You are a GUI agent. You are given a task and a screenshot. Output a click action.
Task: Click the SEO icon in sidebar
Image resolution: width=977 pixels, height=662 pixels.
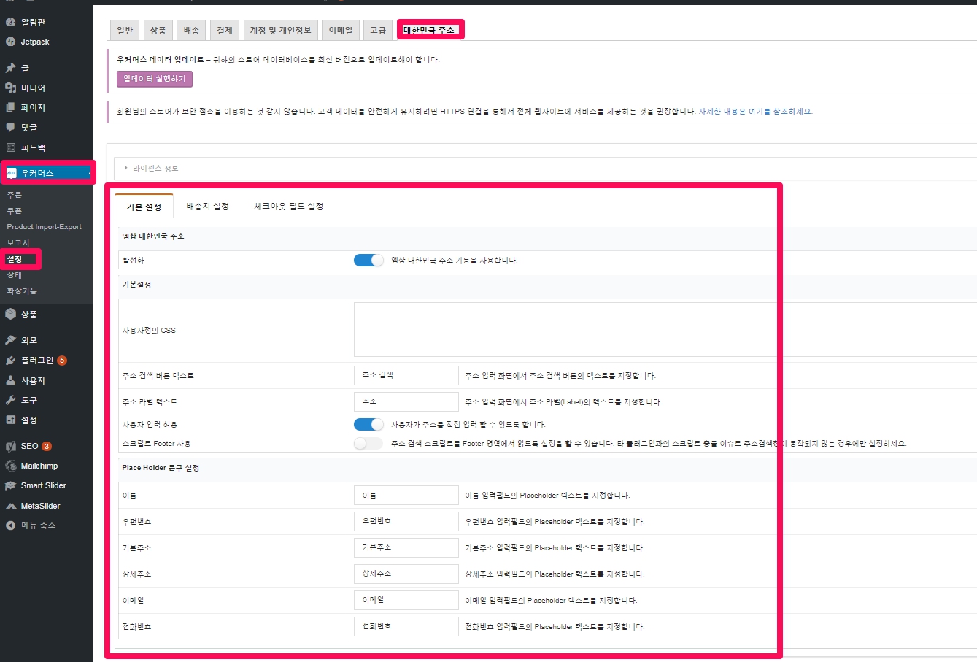pyautogui.click(x=10, y=446)
